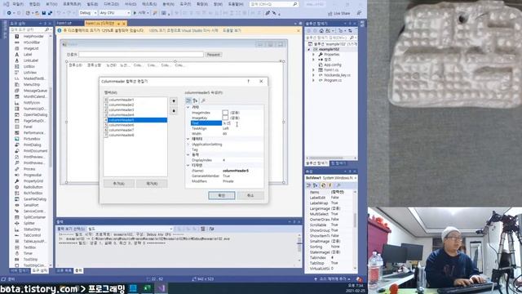Open the ImageIndex value box in dialog

click(x=242, y=113)
